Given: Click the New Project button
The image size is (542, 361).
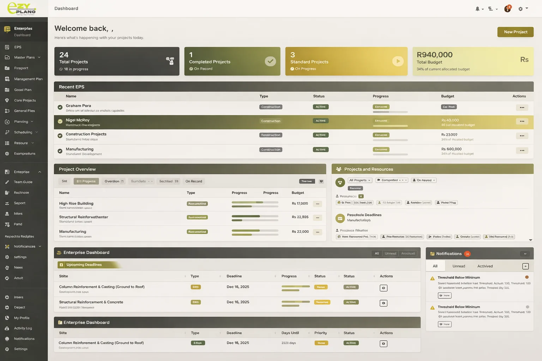Looking at the screenshot, I should point(515,32).
